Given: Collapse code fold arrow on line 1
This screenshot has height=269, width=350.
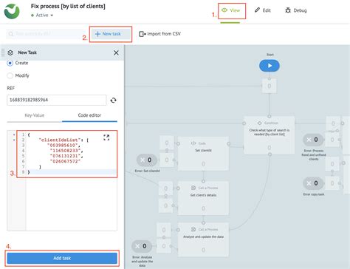Looking at the screenshot, I should click(14, 134).
